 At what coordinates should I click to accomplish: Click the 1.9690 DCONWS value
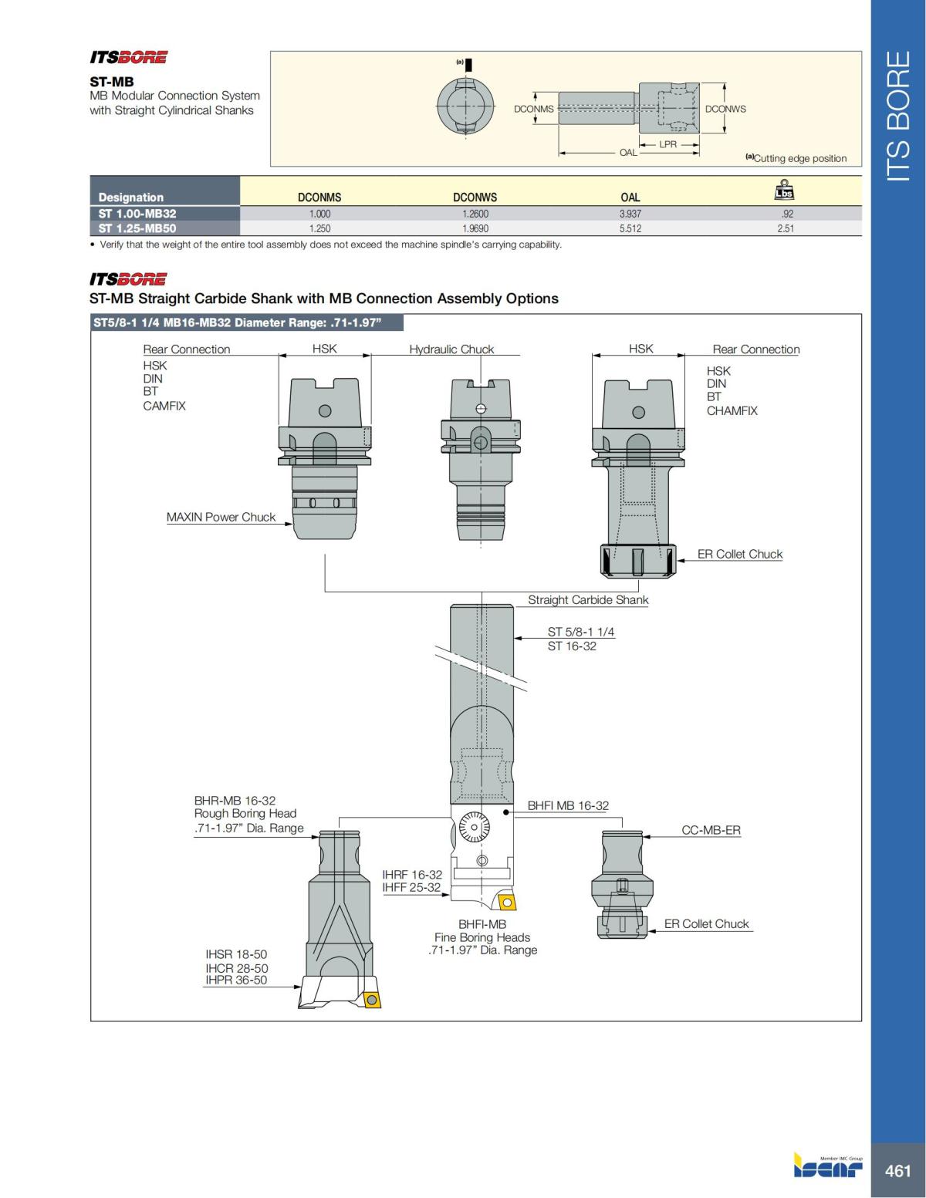tap(475, 229)
